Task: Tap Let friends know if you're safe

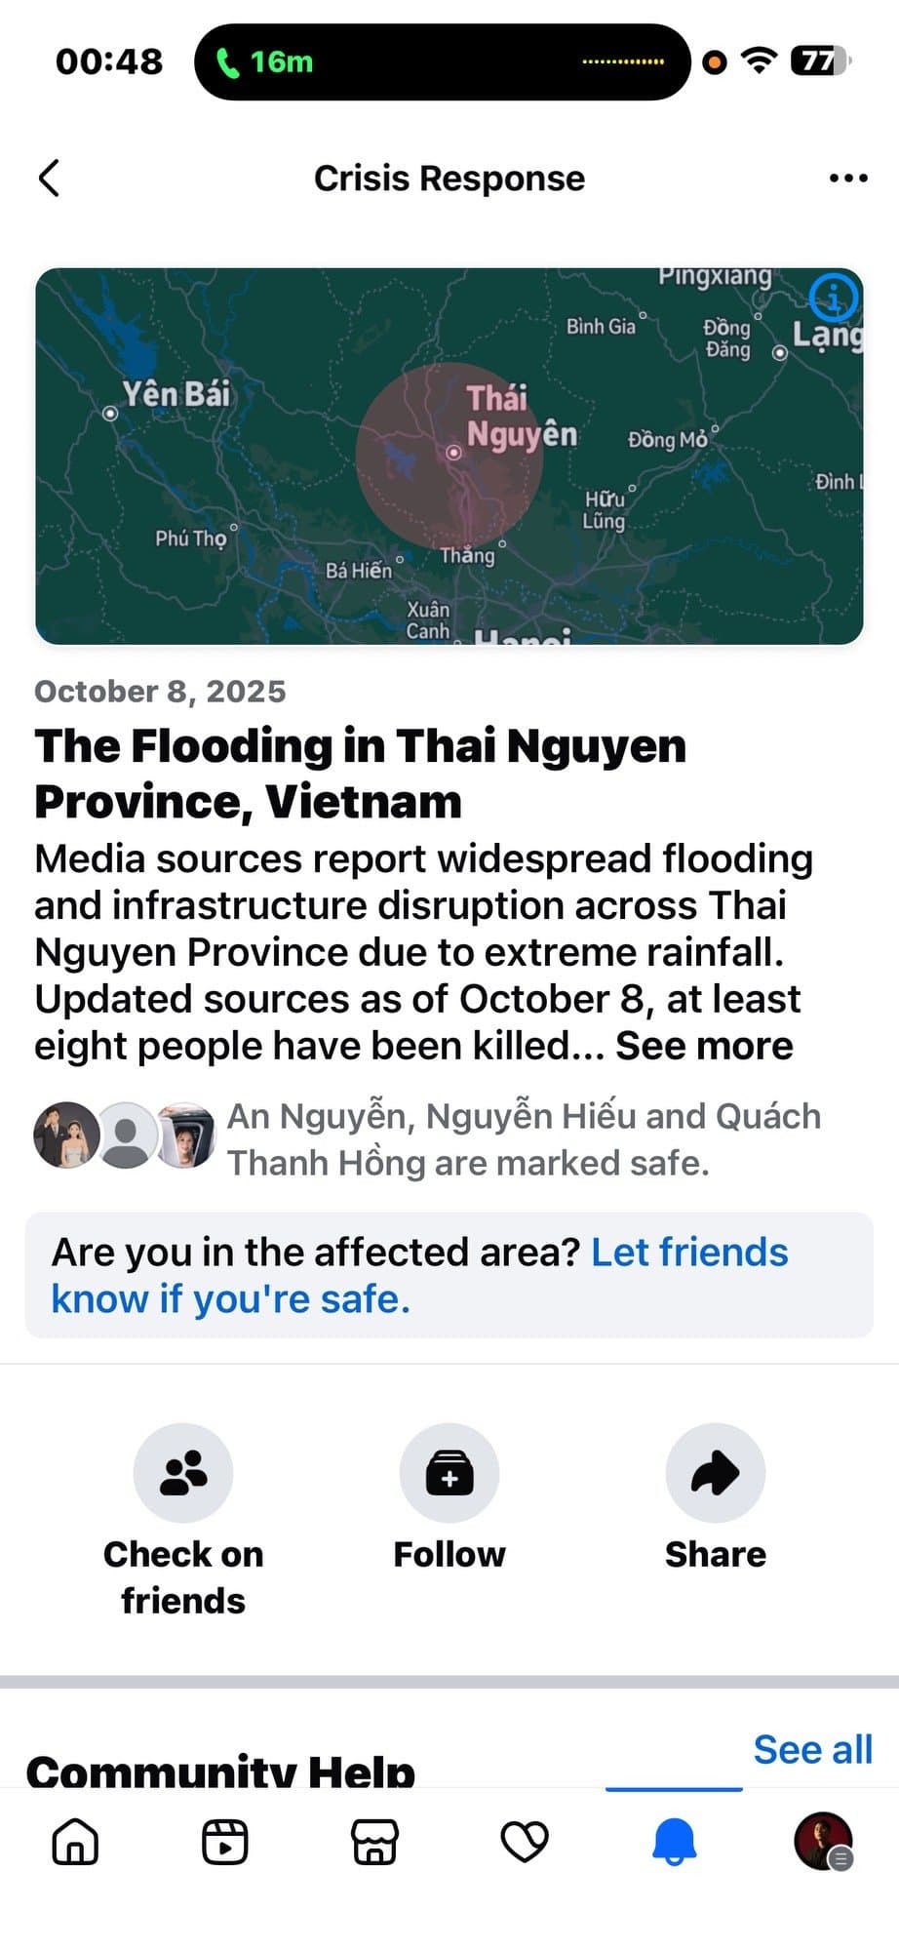Action: pyautogui.click(x=419, y=1276)
